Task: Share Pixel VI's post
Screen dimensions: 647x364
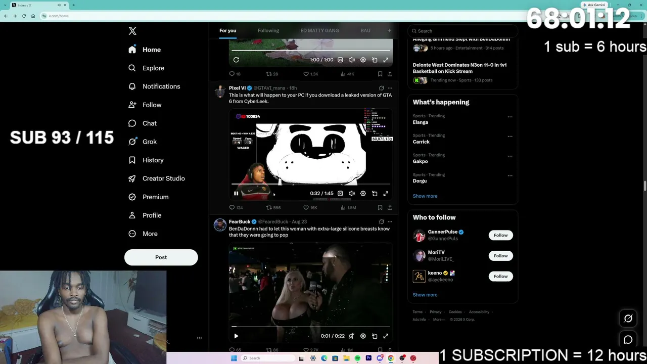Action: tap(390, 207)
